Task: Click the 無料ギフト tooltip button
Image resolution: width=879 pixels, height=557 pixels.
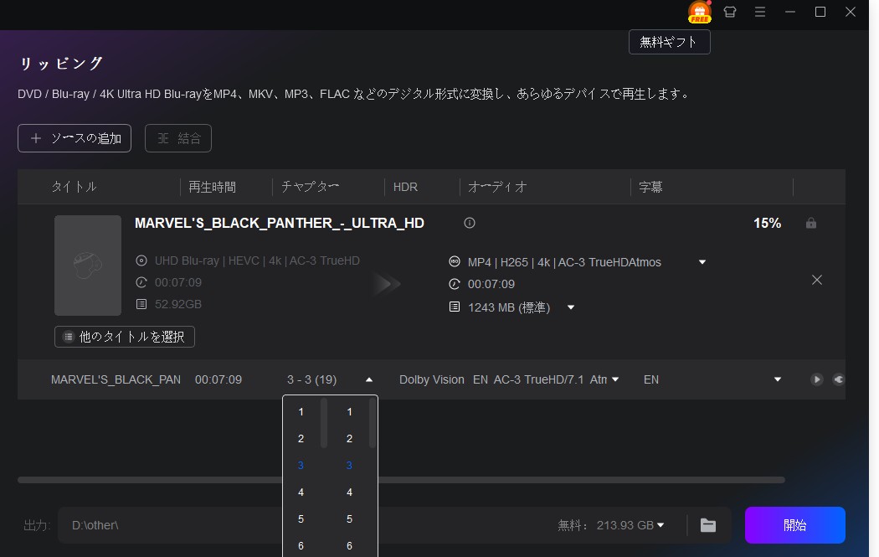Action: [x=670, y=42]
